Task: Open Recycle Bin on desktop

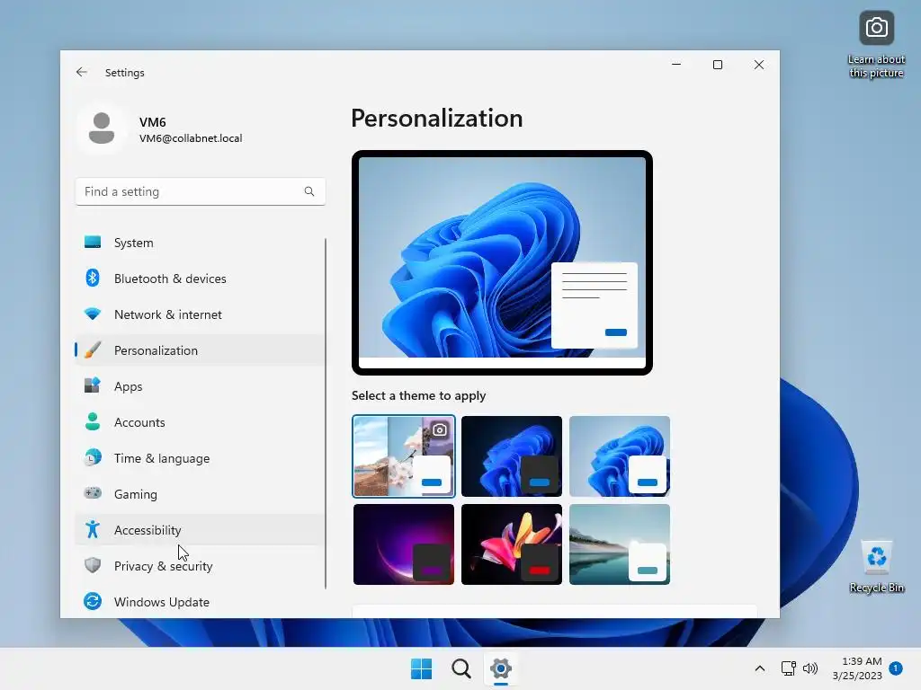Action: pos(876,566)
